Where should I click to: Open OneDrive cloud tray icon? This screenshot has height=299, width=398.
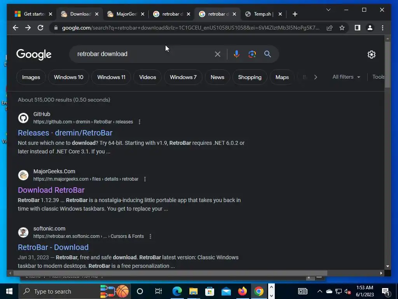point(329,291)
